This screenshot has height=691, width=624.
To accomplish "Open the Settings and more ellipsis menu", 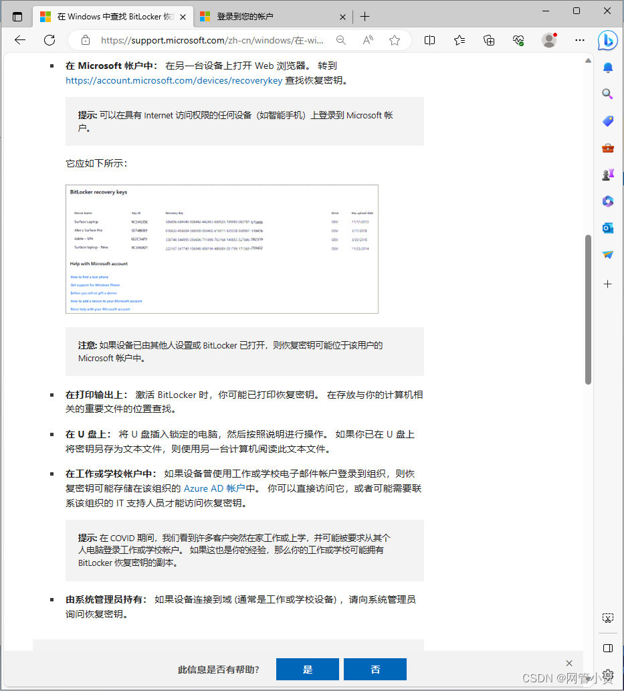I will coord(579,40).
